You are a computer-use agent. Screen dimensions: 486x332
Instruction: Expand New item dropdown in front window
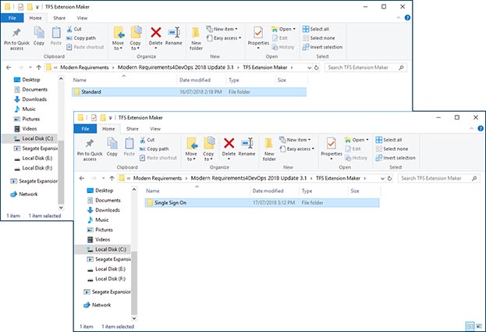coord(300,139)
